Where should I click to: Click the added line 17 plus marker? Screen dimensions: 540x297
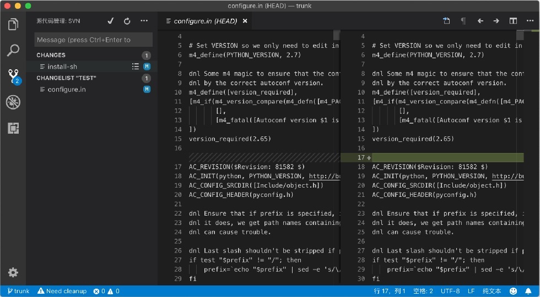369,158
